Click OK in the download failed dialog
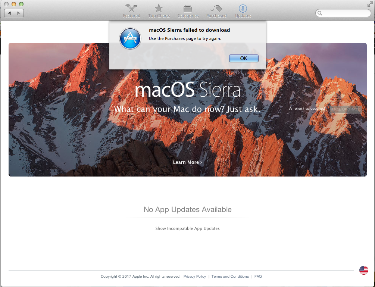This screenshot has width=375, height=287. (x=244, y=58)
